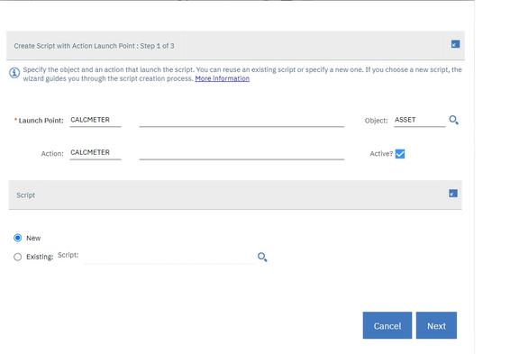519x354 pixels.
Task: Click the Launch Point description field
Action: coord(241,121)
